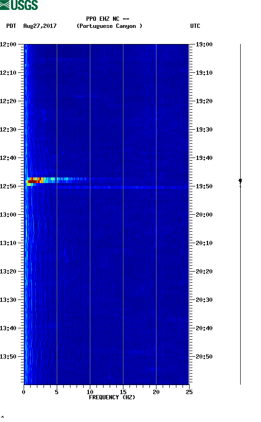Click the '12:30' PDT time label

8,130
